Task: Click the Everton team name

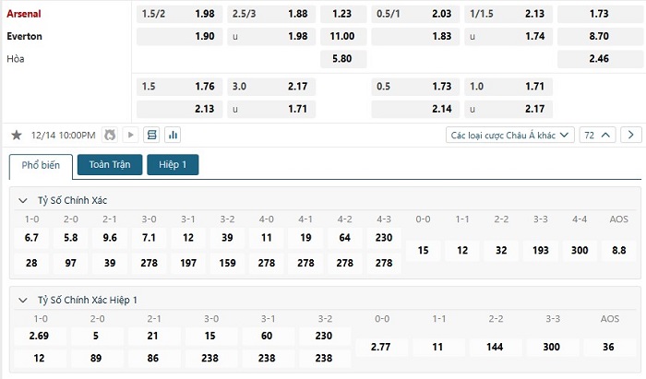Action: point(24,36)
